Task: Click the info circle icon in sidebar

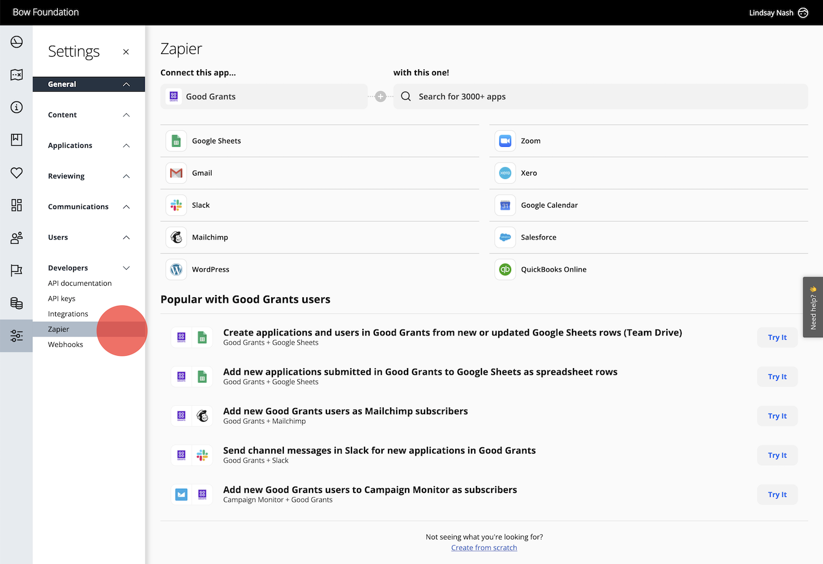Action: pos(16,107)
